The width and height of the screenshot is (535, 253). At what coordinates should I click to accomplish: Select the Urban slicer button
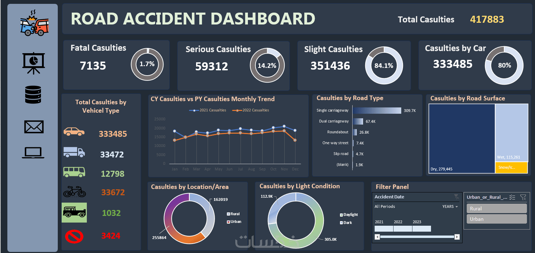496,219
